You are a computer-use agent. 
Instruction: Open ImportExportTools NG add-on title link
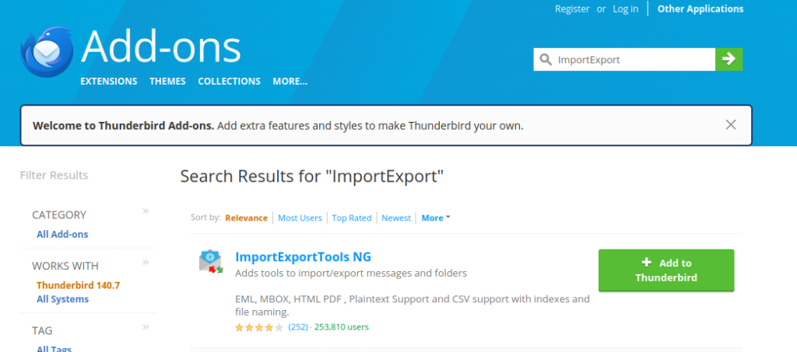(x=303, y=257)
